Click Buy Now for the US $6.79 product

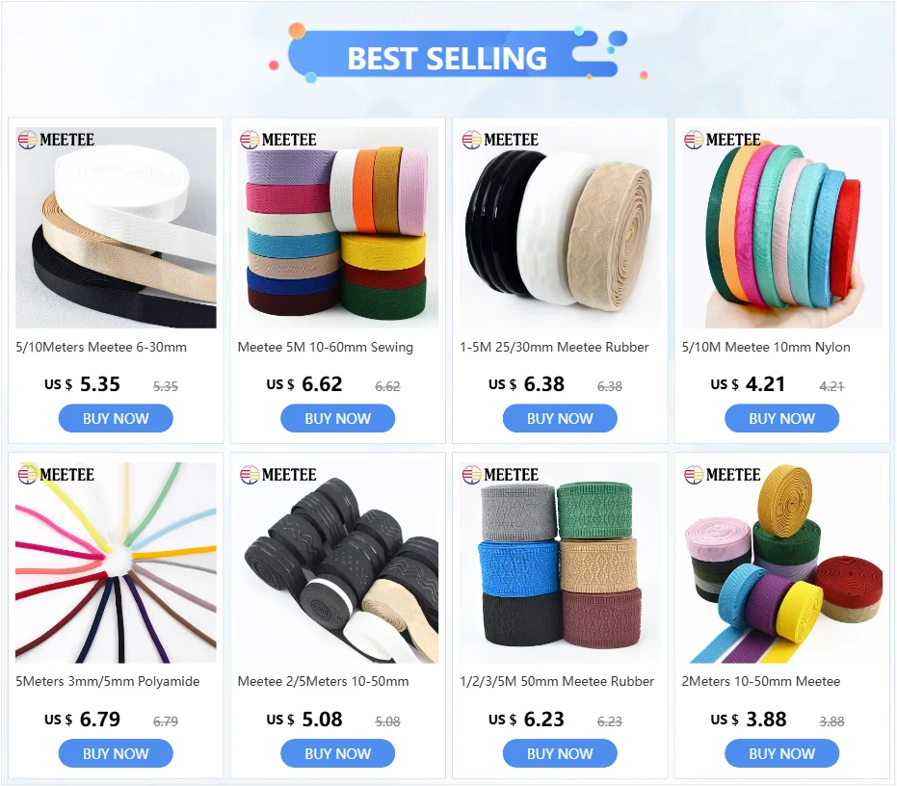click(x=116, y=753)
